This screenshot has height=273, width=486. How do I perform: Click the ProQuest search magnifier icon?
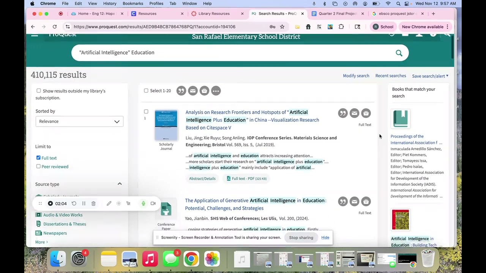[x=399, y=53]
